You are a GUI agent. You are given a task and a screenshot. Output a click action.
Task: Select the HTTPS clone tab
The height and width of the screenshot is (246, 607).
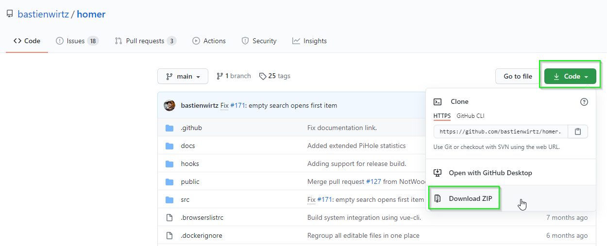442,116
